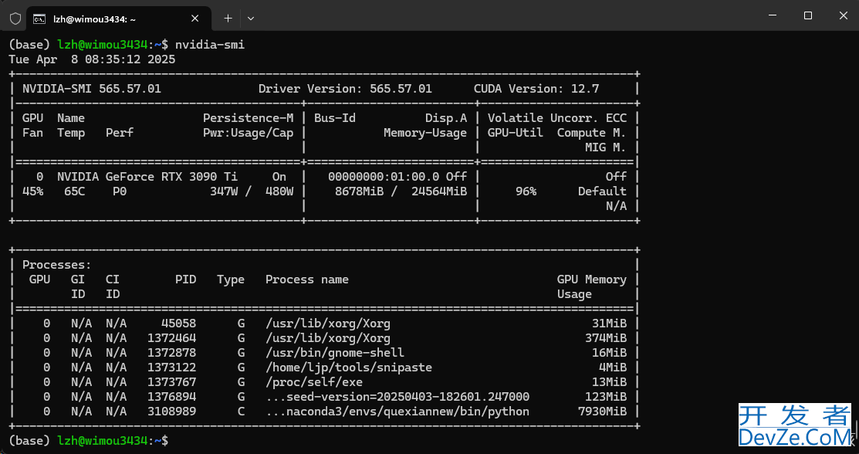
Task: Open the new-tab profile dropdown arrow
Action: coord(250,19)
